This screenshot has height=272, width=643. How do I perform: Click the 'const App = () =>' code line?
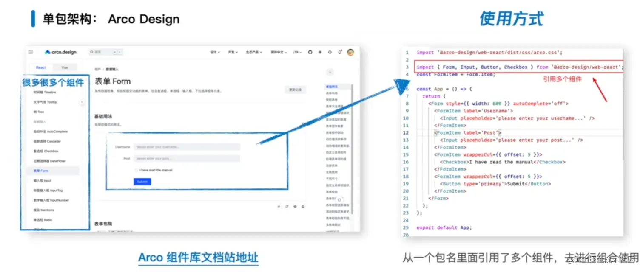pos(444,89)
